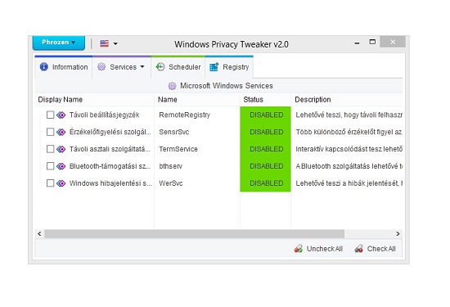Click the Microsoft Windows Services header gear icon
Viewport: 450px width, 307px height.
tap(172, 86)
